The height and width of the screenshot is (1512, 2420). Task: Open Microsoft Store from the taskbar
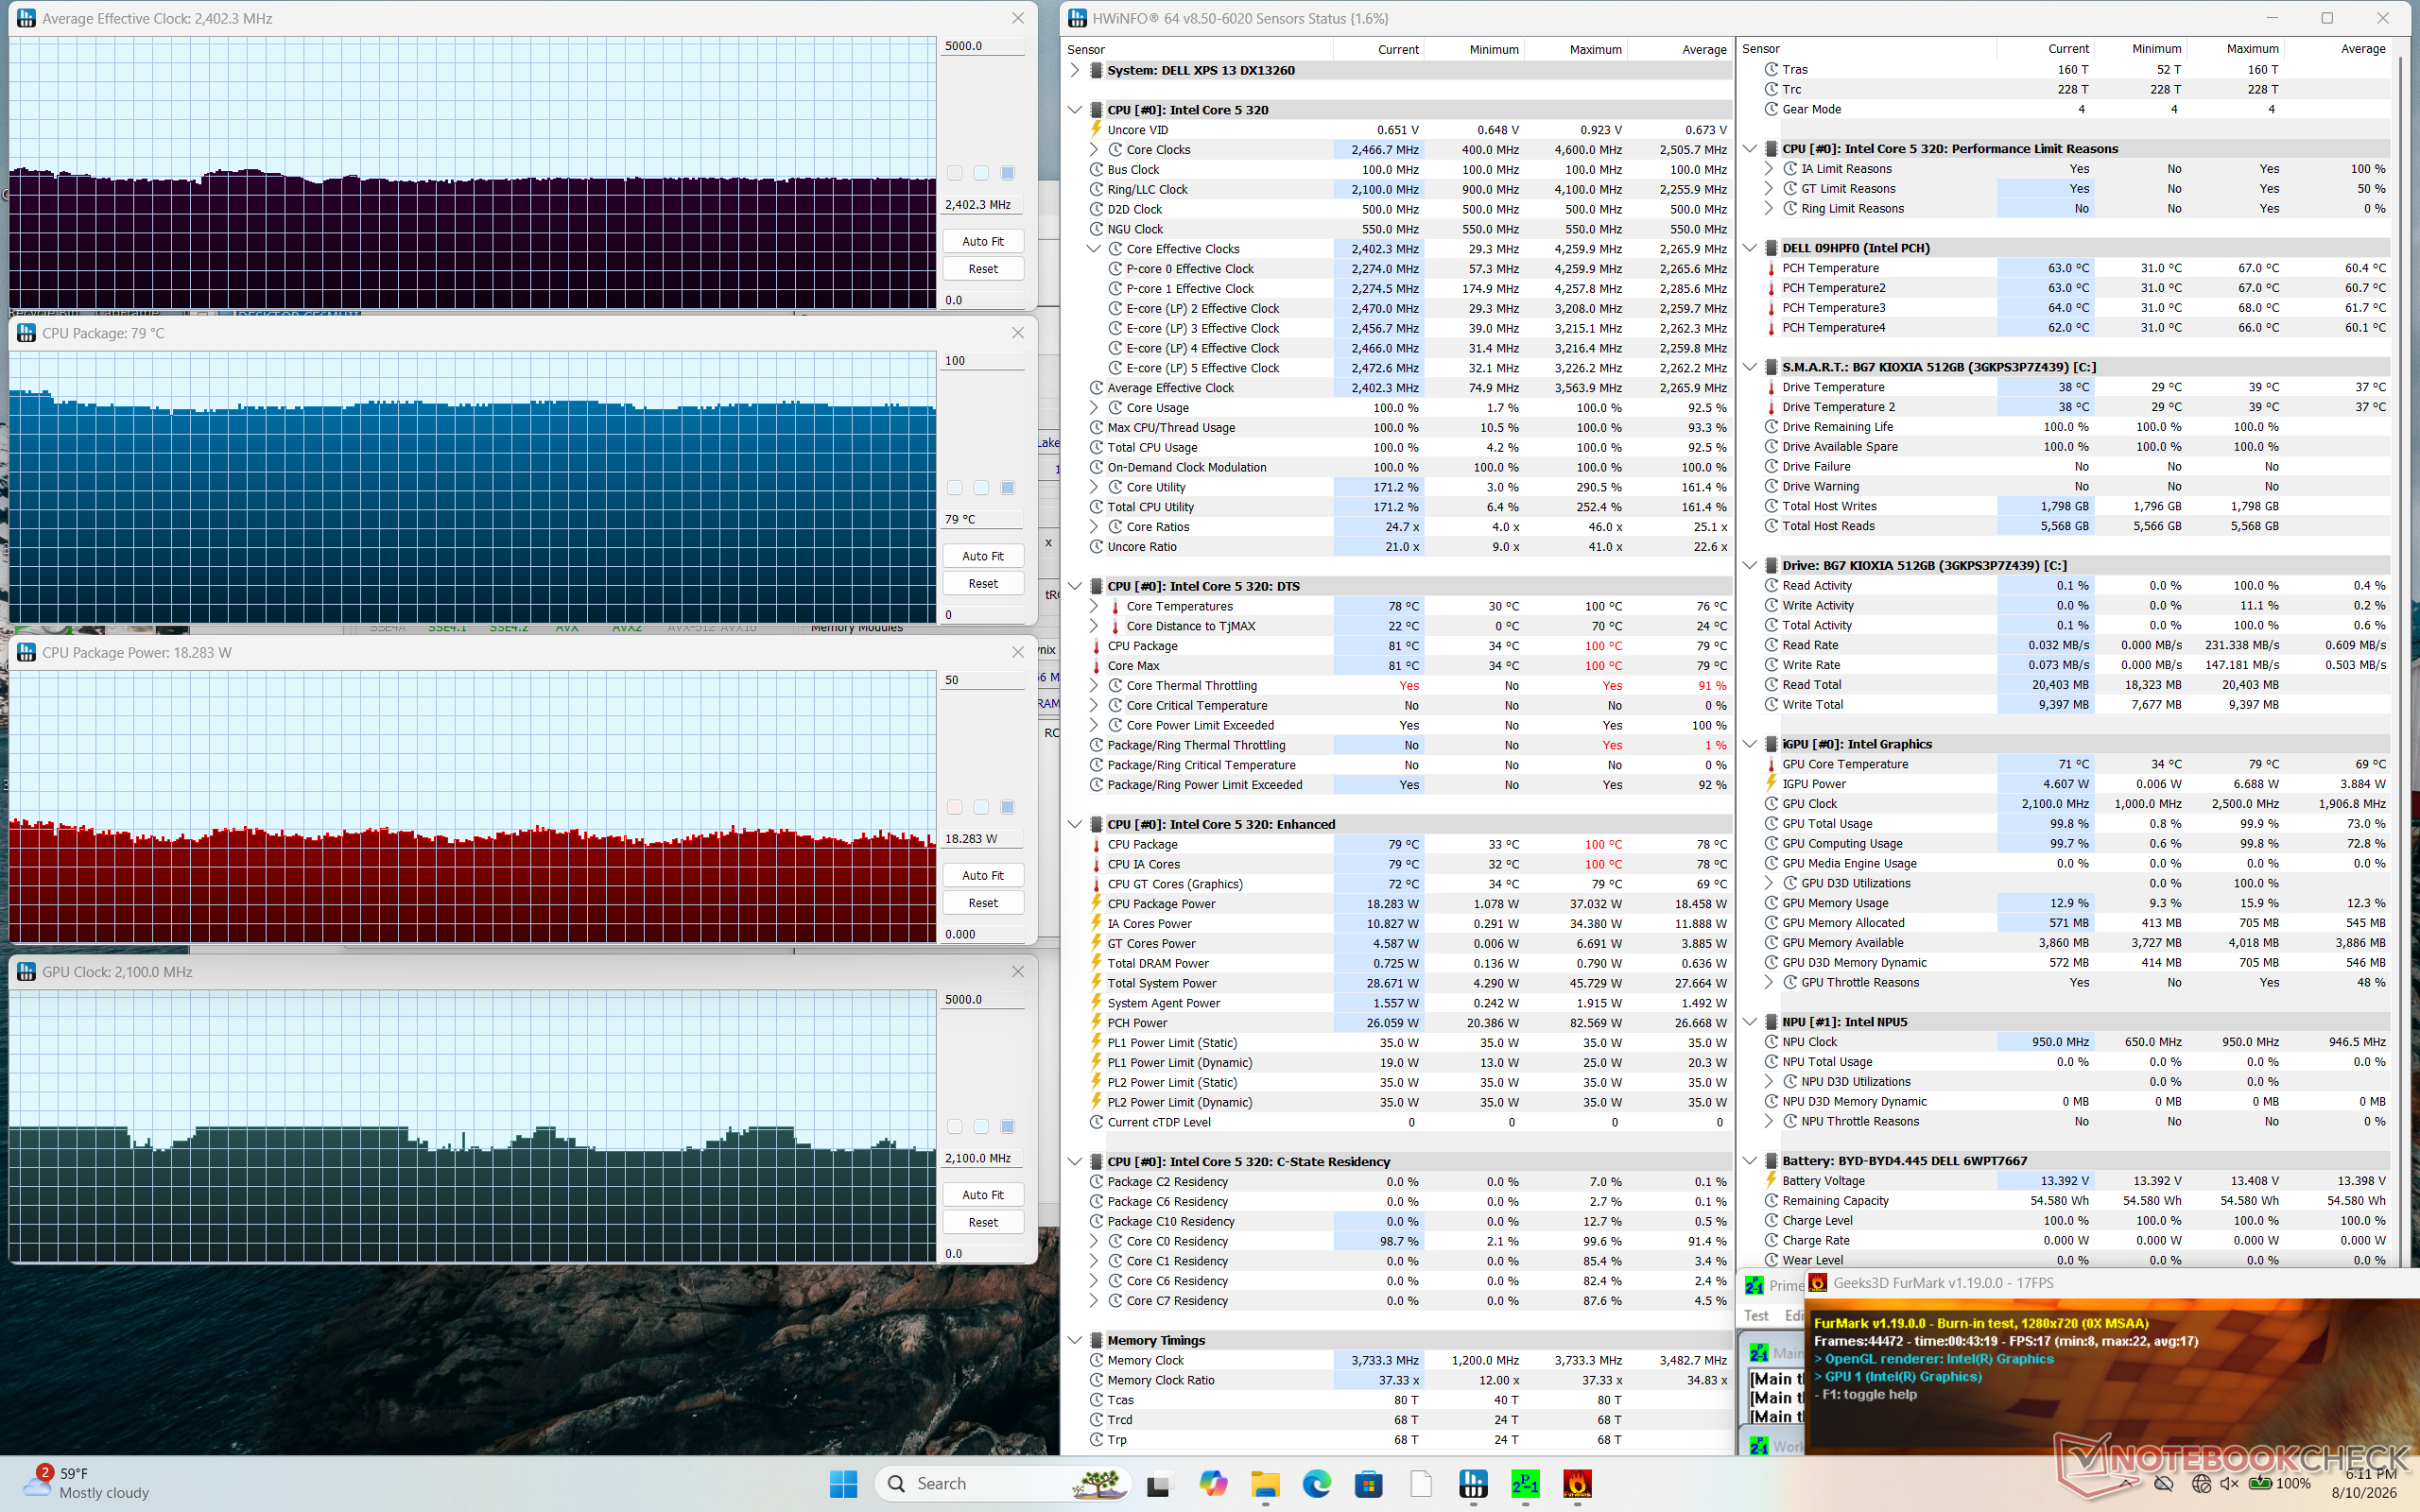[1369, 1484]
